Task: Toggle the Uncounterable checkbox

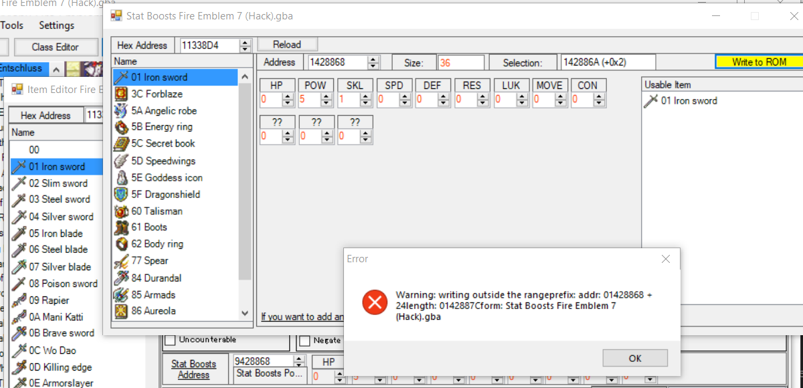Action: tap(170, 340)
